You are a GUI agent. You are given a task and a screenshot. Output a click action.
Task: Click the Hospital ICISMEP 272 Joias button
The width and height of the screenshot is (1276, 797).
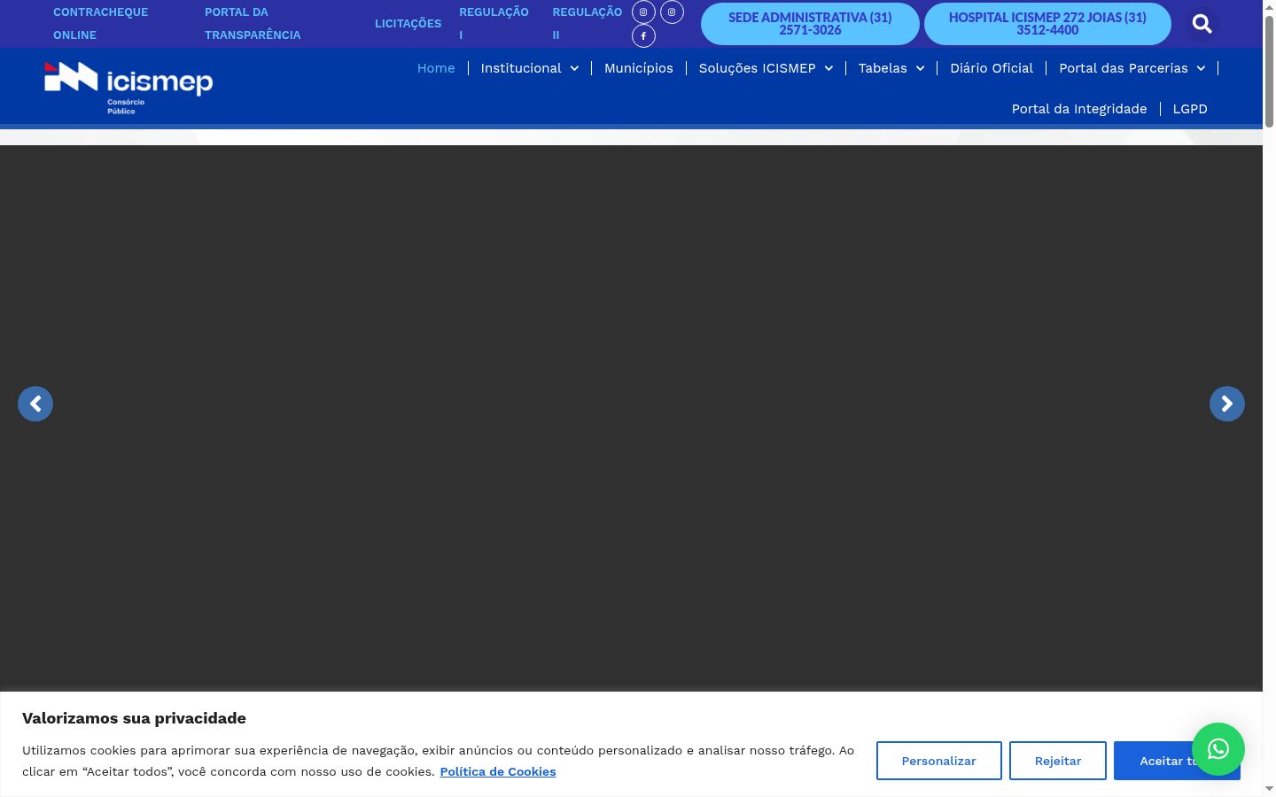point(1047,24)
